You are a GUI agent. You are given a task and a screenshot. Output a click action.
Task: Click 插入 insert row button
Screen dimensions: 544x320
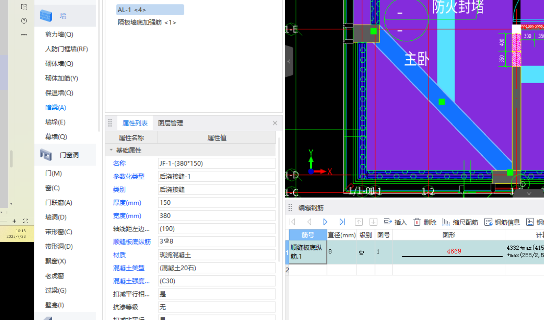point(395,222)
